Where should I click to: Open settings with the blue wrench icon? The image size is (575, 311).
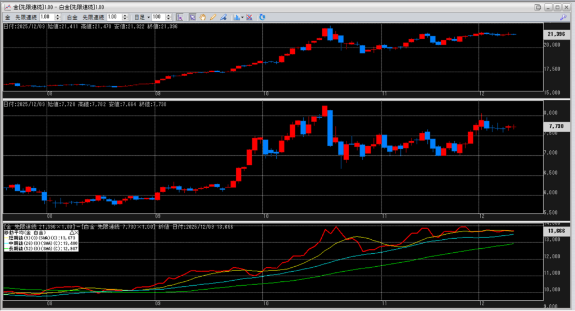(563, 17)
